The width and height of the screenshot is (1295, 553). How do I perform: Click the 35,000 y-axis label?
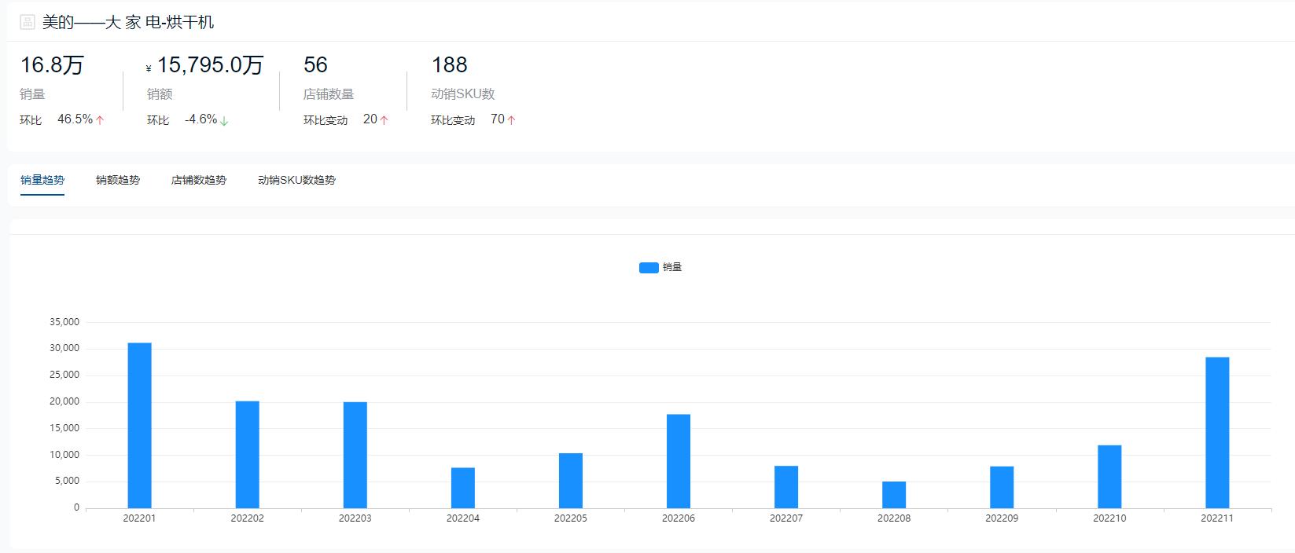[x=64, y=322]
